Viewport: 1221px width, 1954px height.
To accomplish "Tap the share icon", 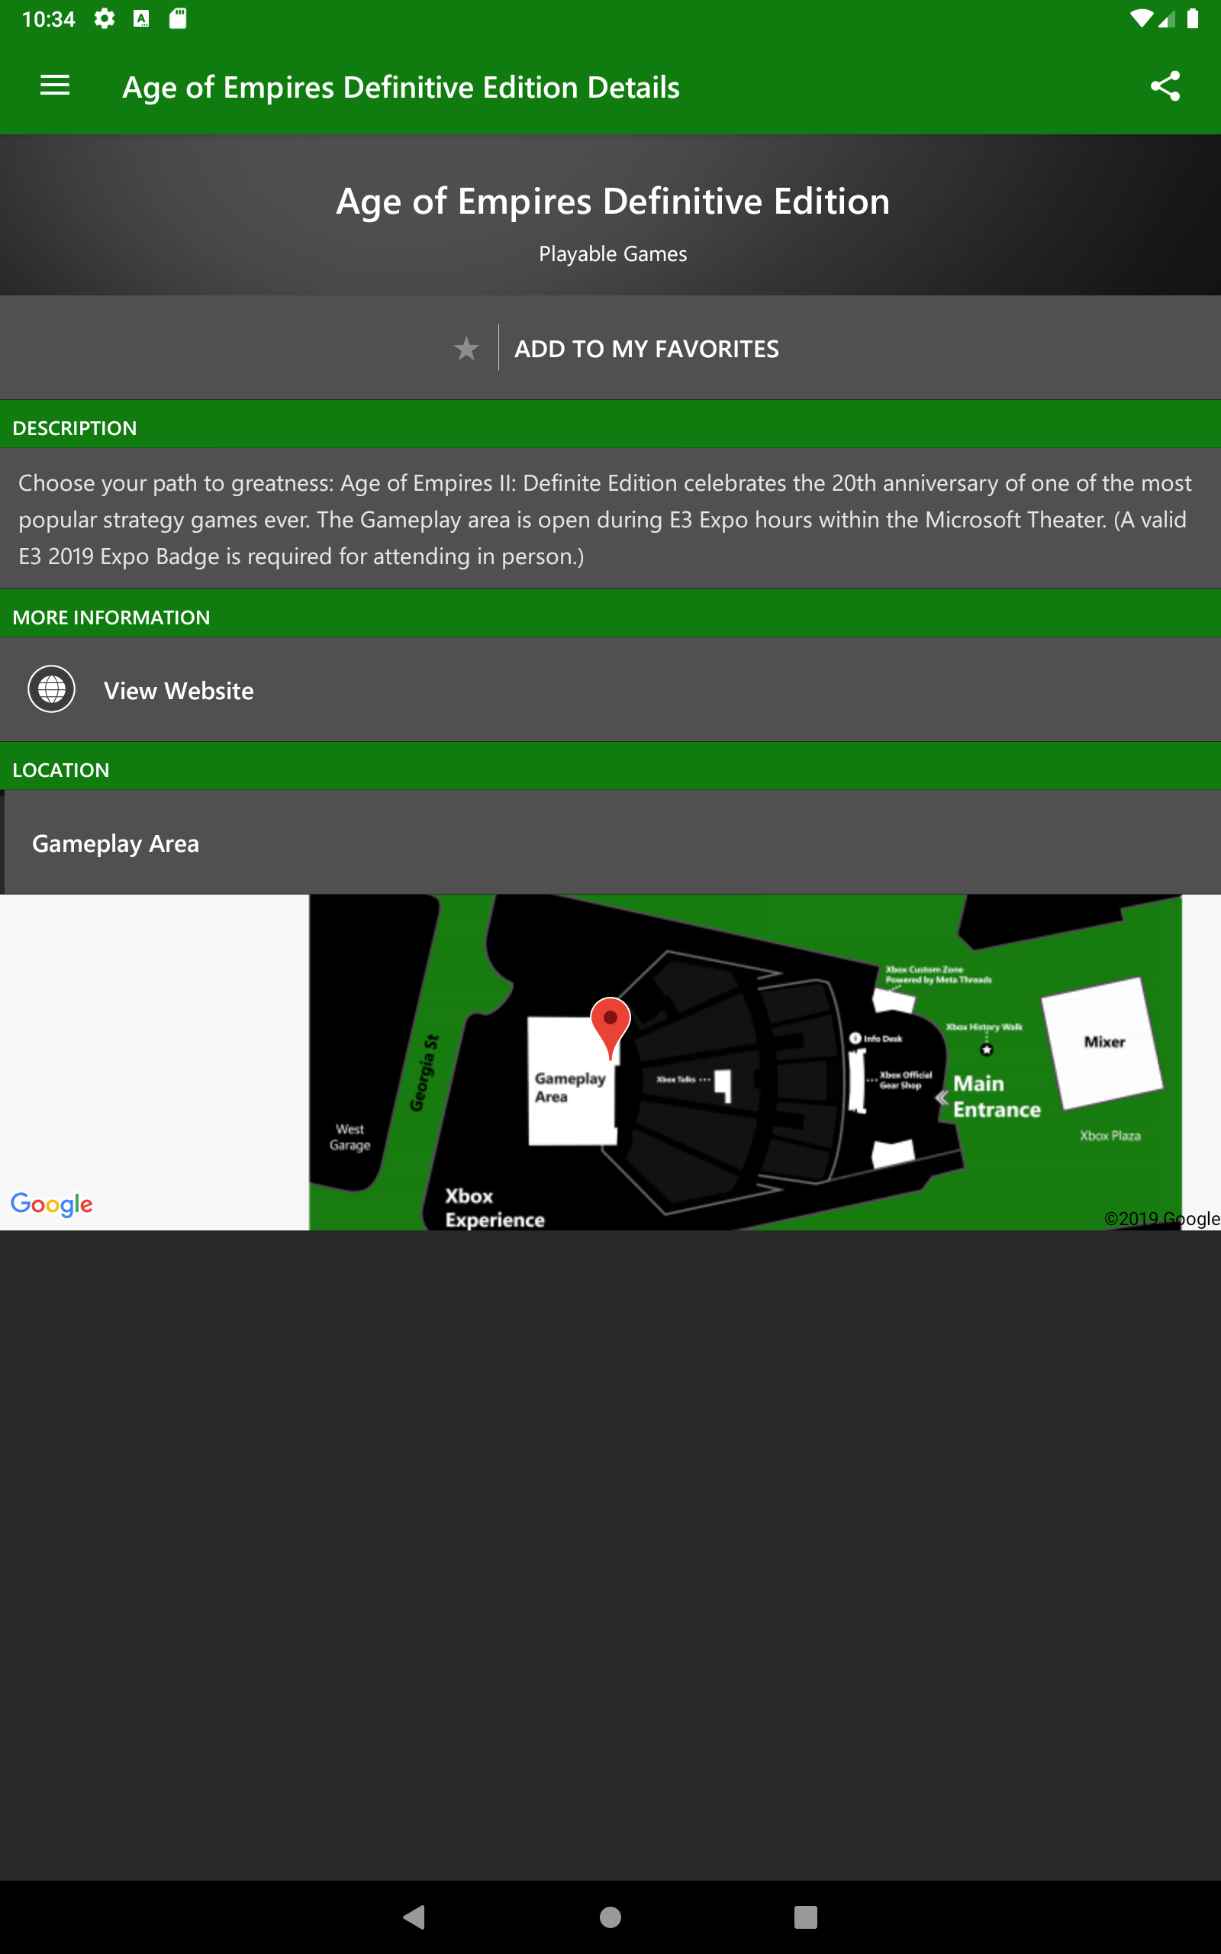I will pyautogui.click(x=1165, y=85).
